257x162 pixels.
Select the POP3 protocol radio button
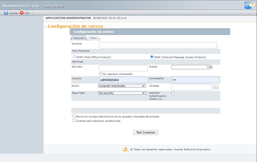74,57
